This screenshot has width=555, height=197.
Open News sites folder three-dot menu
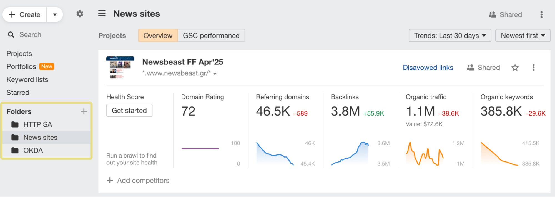541,14
